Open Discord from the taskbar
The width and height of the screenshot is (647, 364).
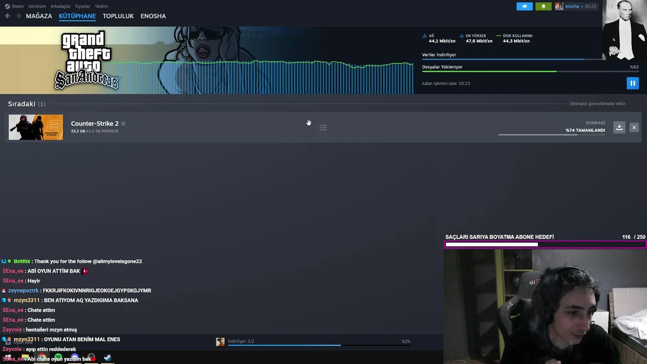75,358
